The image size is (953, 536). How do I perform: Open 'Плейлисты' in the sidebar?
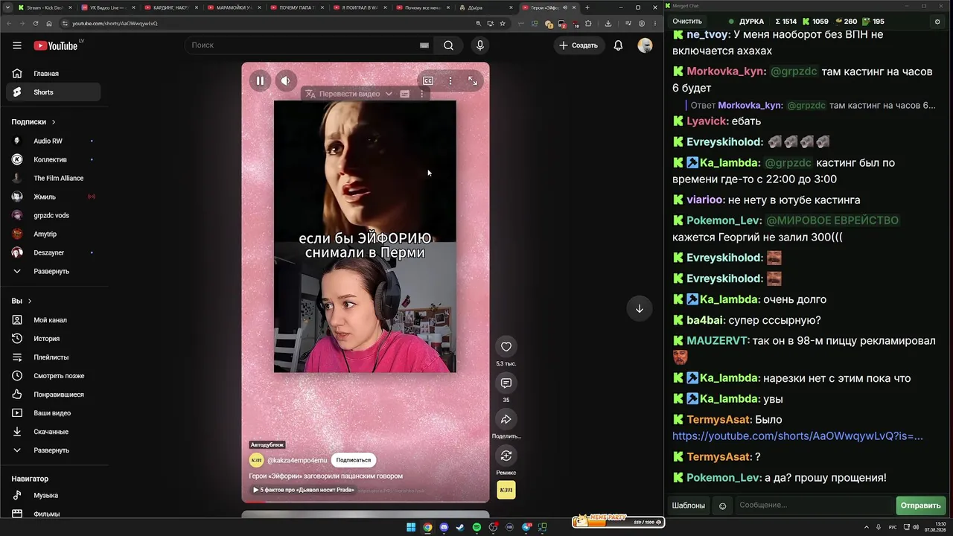(x=52, y=357)
